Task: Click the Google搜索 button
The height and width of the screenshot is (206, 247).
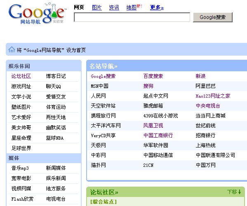Action: point(213,17)
